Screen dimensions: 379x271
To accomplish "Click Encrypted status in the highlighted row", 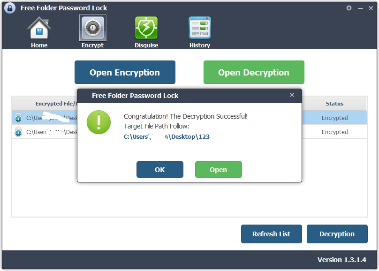I will pyautogui.click(x=335, y=118).
